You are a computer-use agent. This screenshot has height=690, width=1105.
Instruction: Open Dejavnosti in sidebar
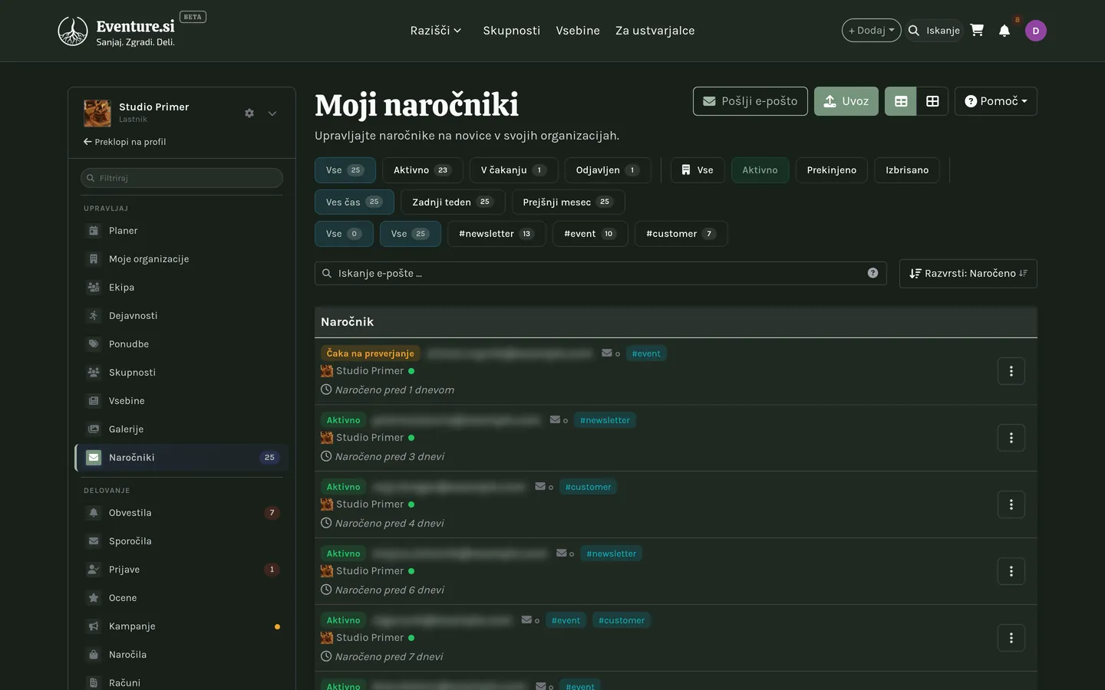tap(181, 316)
